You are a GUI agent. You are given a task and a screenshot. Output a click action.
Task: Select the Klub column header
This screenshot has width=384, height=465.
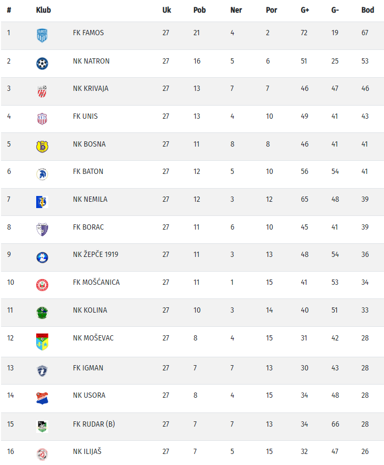pos(44,10)
